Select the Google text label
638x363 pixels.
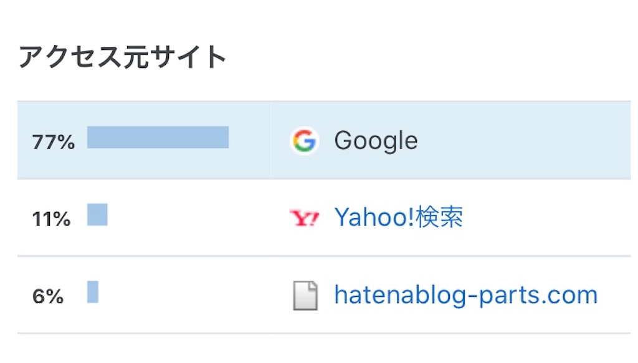[376, 141]
